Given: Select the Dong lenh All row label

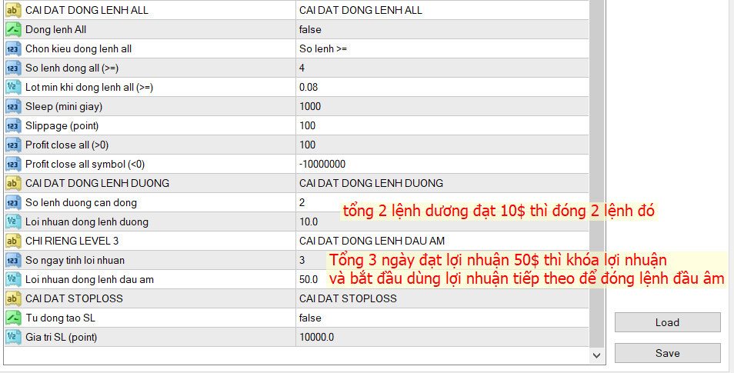Looking at the screenshot, I should click(55, 29).
